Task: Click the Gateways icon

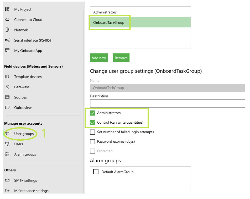Action: click(x=7, y=87)
